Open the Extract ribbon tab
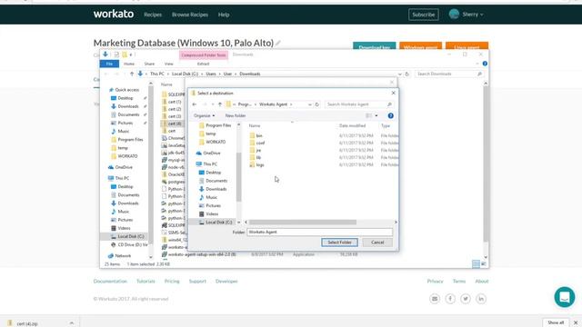Screen dimensions: 582x327 pos(203,64)
